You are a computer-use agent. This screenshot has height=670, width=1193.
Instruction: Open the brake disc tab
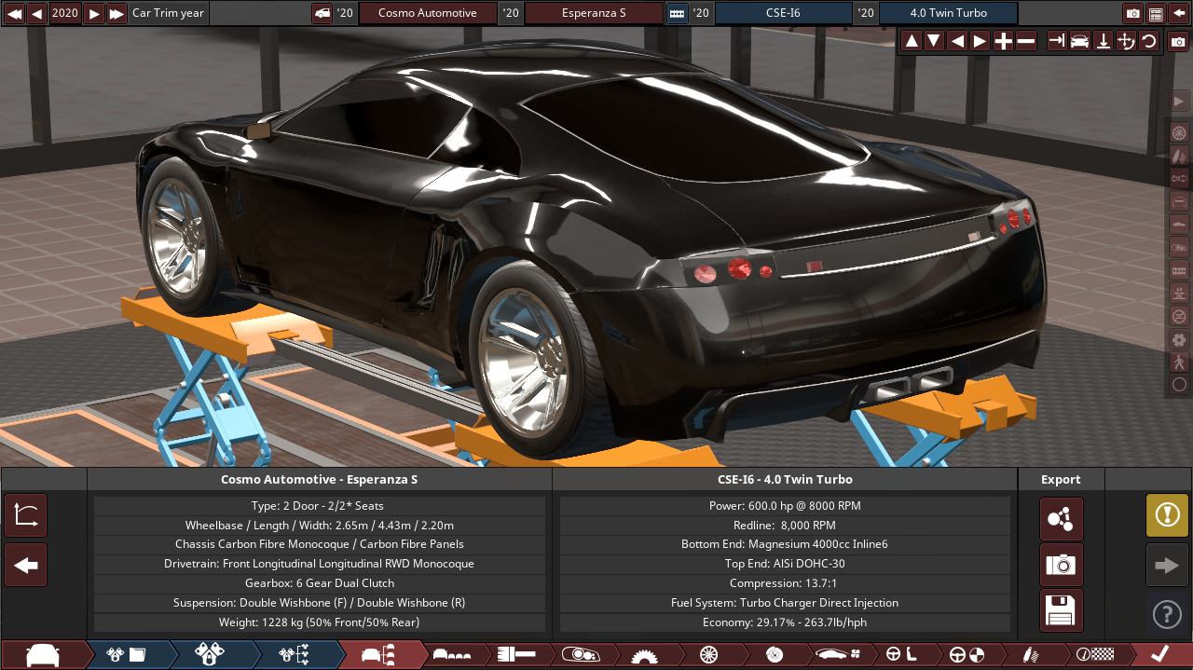point(774,654)
